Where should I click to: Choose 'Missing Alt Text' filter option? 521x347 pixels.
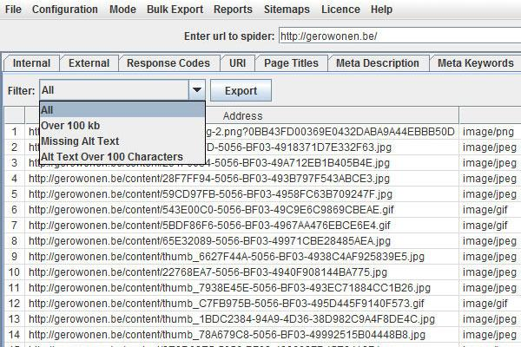(x=80, y=141)
